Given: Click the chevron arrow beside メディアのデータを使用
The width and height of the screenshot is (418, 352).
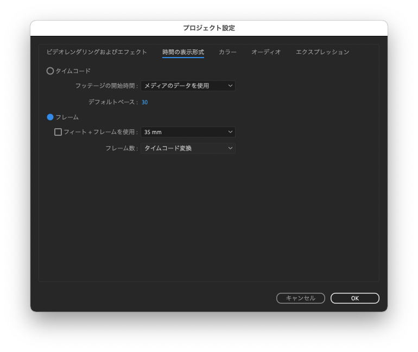Looking at the screenshot, I should (230, 86).
